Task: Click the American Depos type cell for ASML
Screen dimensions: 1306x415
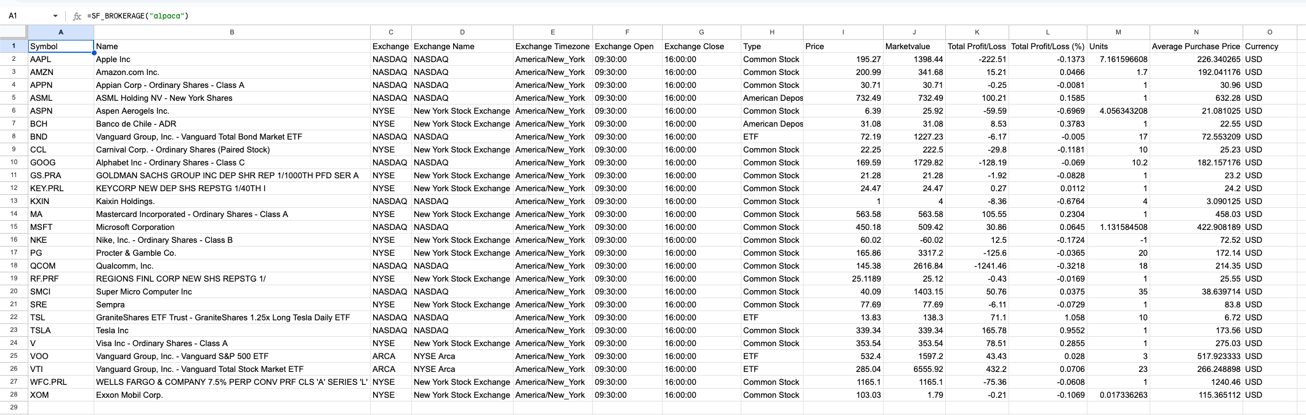Action: pos(772,98)
